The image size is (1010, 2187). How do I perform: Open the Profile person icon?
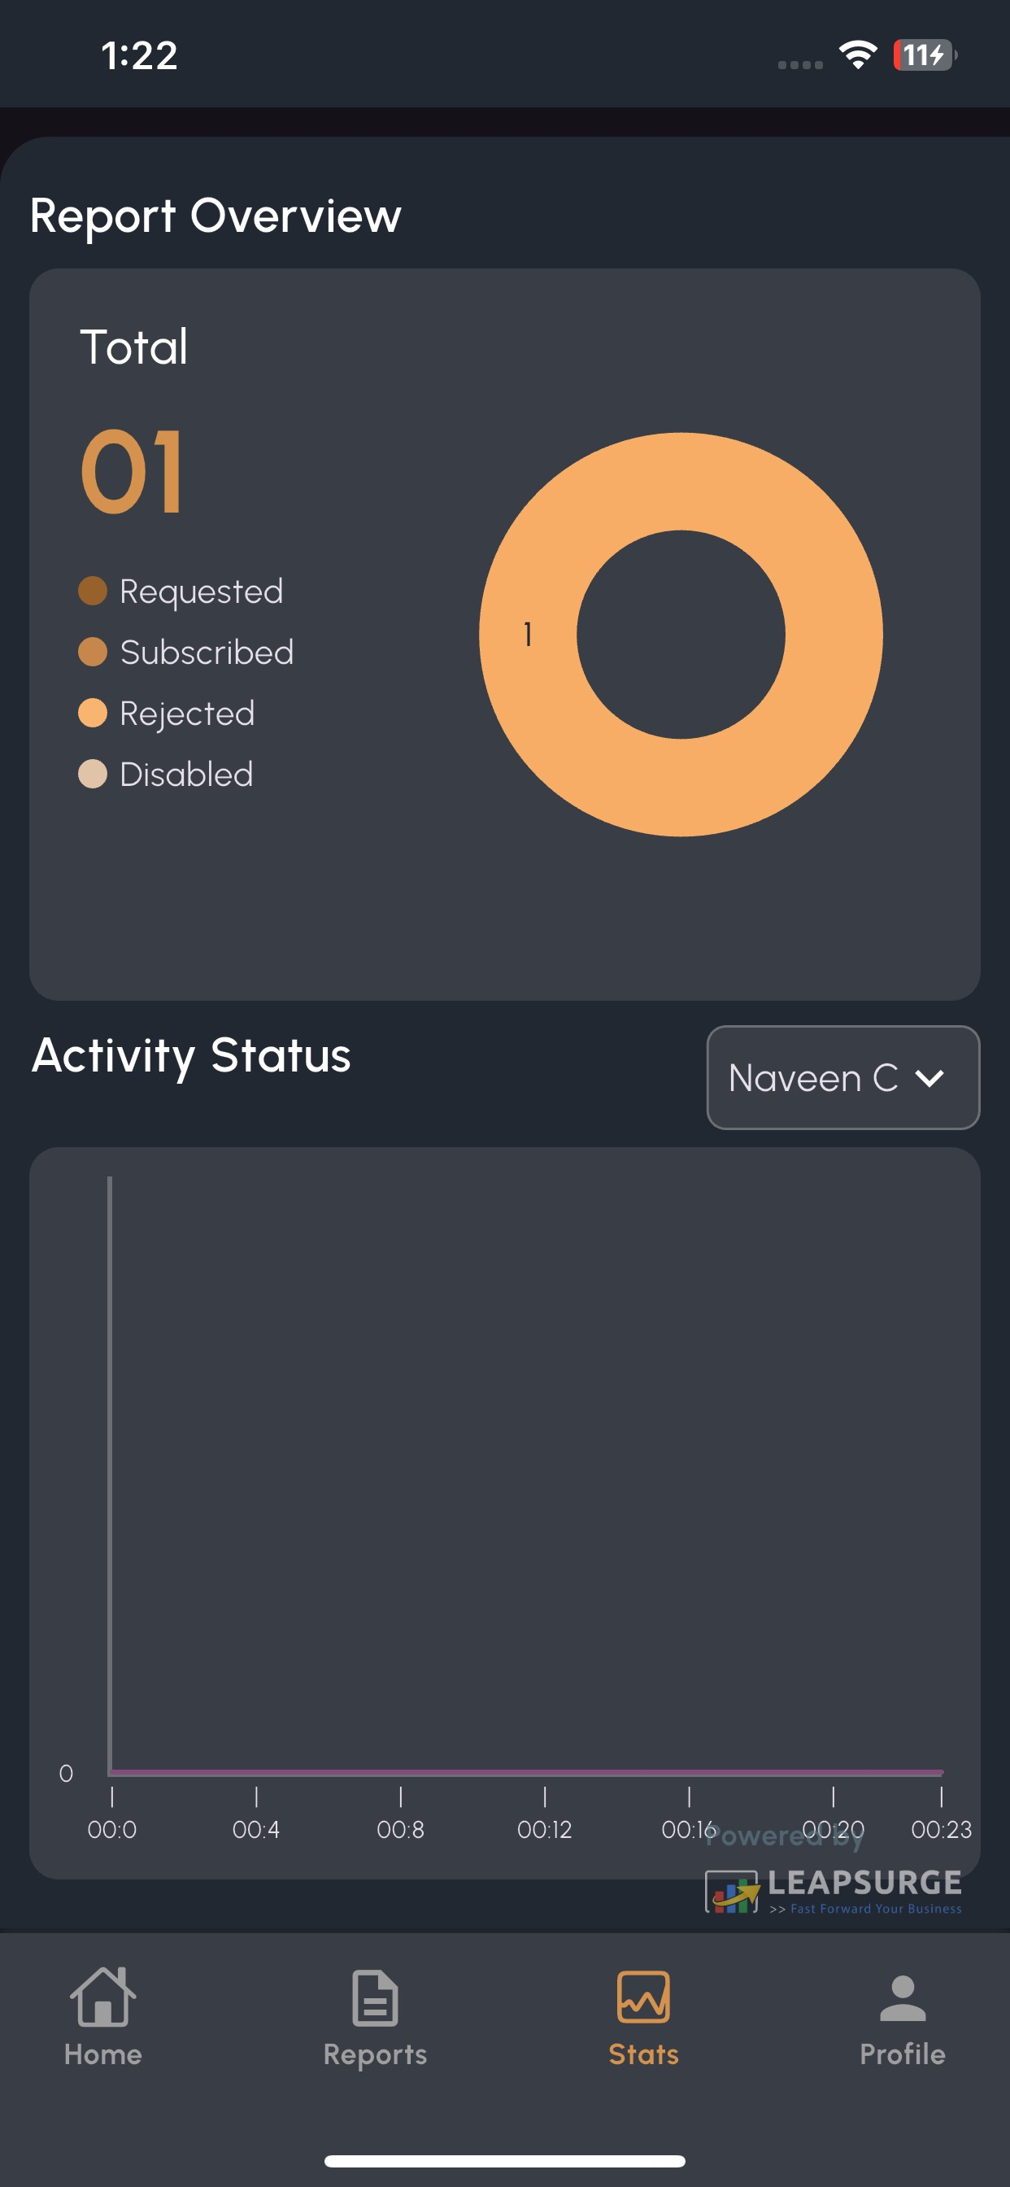902,1997
